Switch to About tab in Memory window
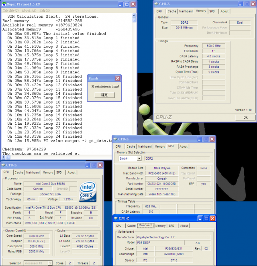Viewport: 257px width, 266px height. click(x=224, y=11)
